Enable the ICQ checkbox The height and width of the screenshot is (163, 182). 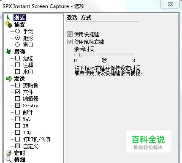17,132
